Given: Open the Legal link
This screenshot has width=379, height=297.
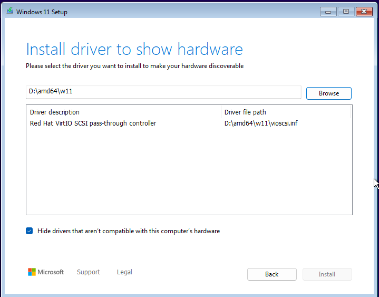Looking at the screenshot, I should pyautogui.click(x=124, y=272).
